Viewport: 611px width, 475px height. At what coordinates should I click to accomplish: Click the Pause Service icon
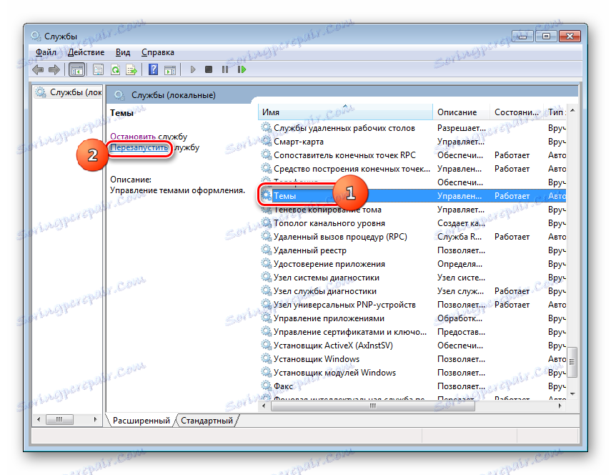point(225,70)
